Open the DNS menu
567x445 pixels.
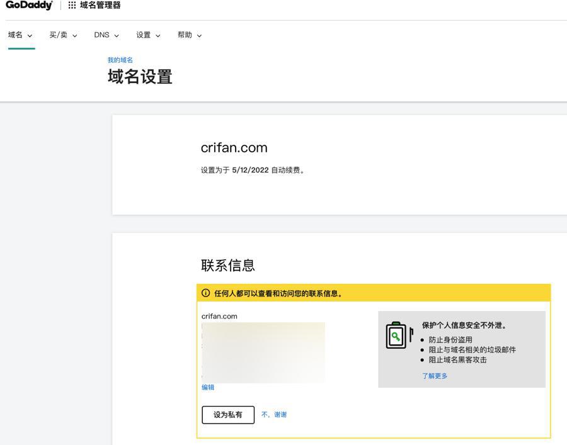pyautogui.click(x=106, y=35)
